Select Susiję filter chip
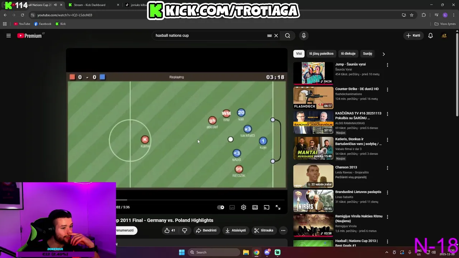Image resolution: width=459 pixels, height=258 pixels. coord(368,54)
